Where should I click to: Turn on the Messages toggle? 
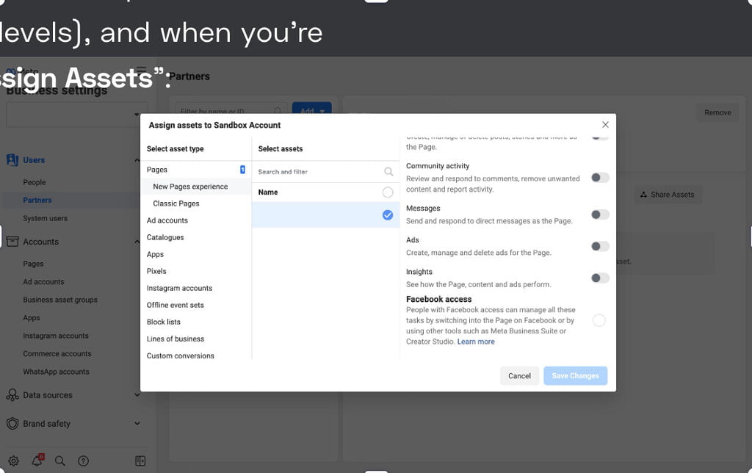600,214
